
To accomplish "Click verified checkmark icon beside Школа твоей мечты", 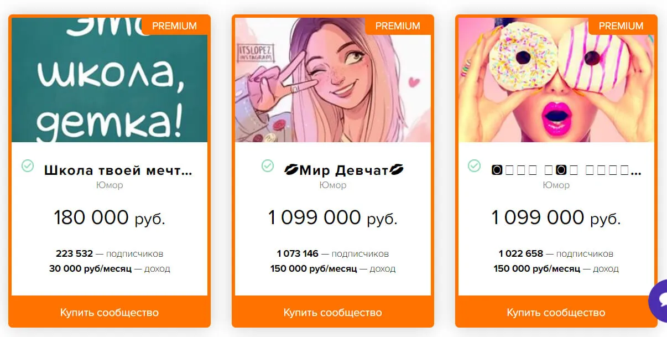I will click(x=28, y=165).
